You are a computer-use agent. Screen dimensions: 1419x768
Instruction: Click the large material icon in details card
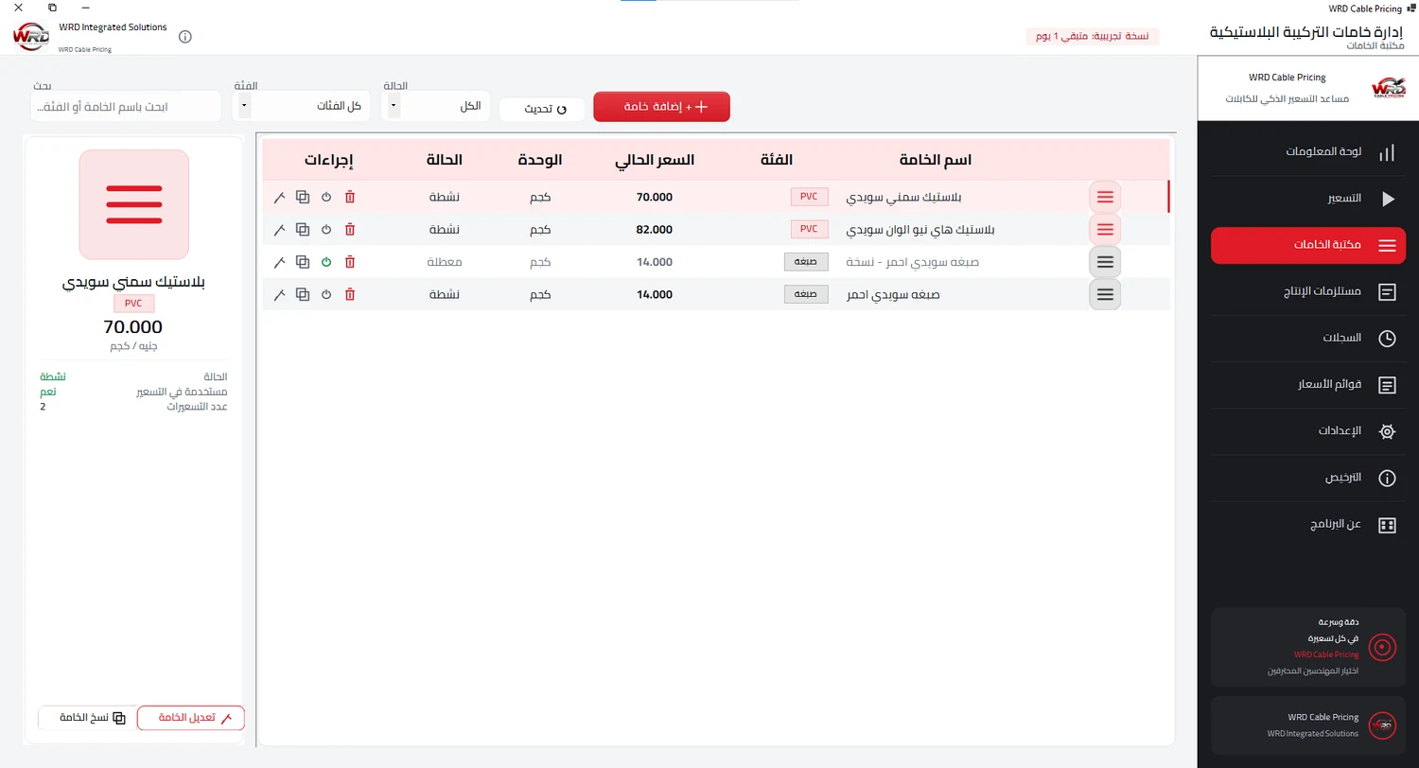134,204
